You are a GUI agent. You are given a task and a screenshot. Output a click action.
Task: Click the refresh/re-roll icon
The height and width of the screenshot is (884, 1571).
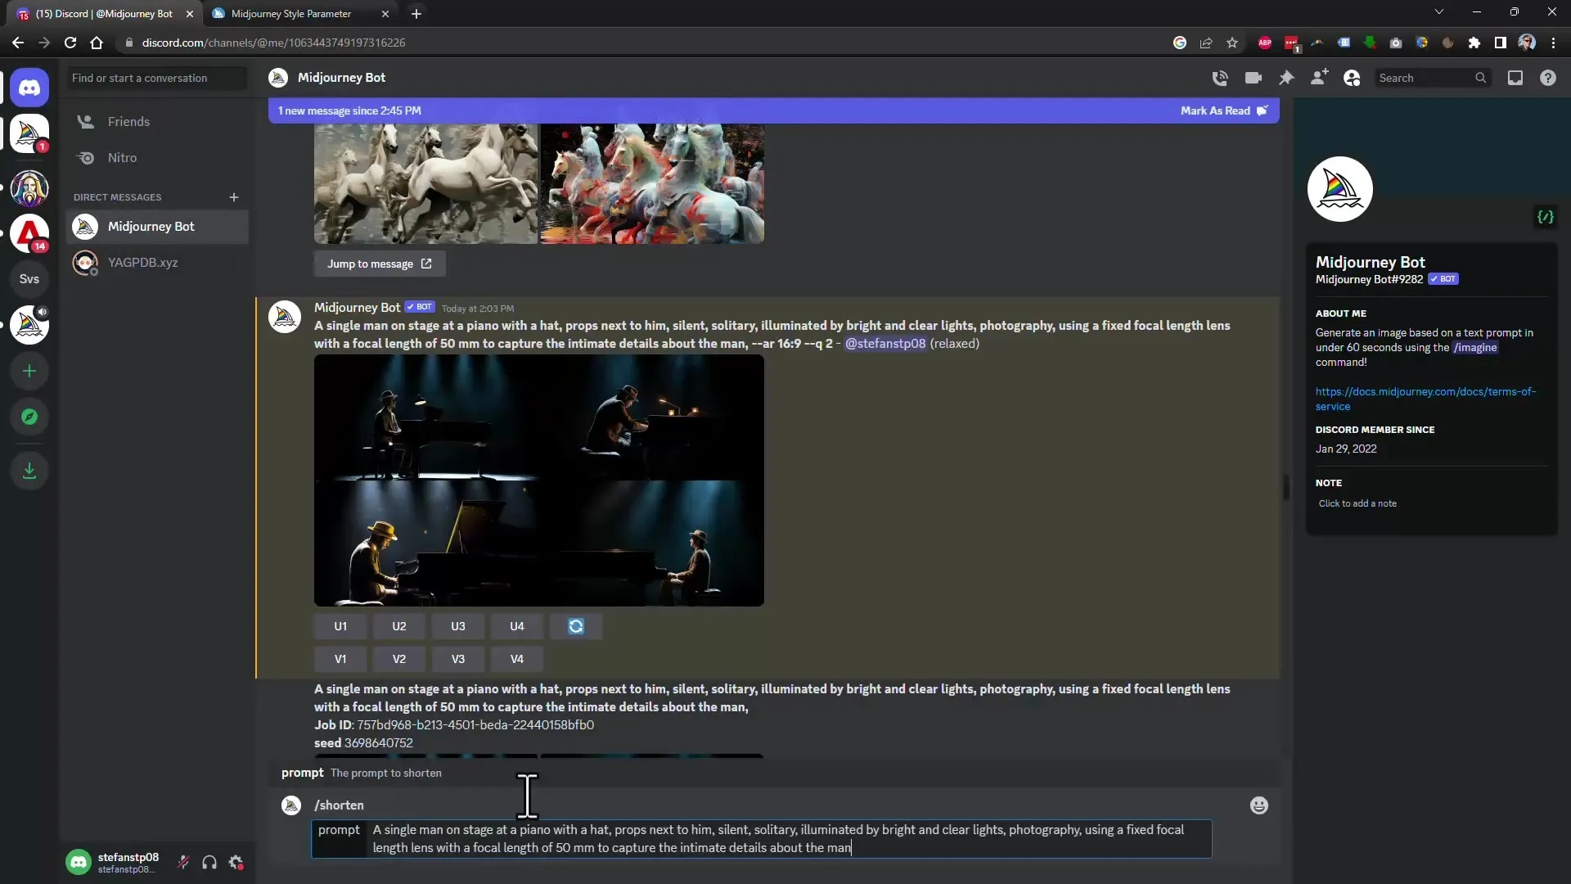[576, 626]
